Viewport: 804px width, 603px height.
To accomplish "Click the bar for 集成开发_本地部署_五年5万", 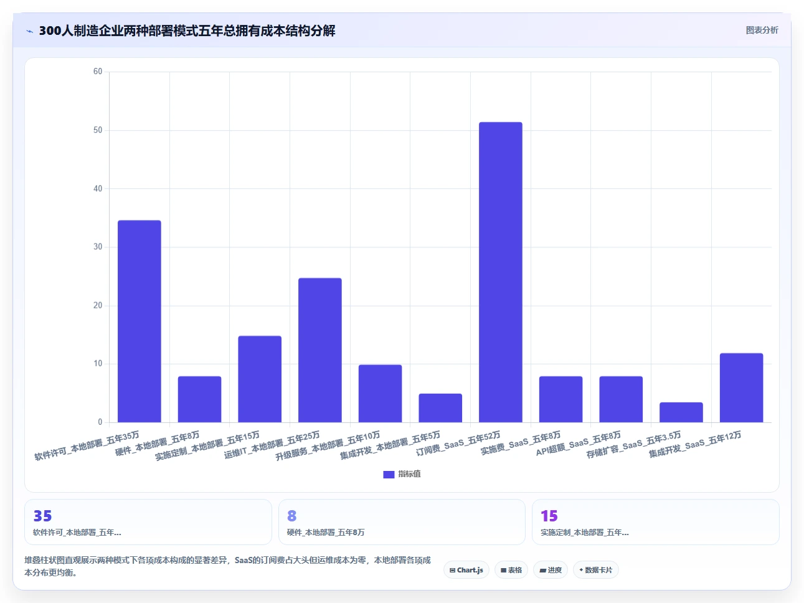I will 440,408.
